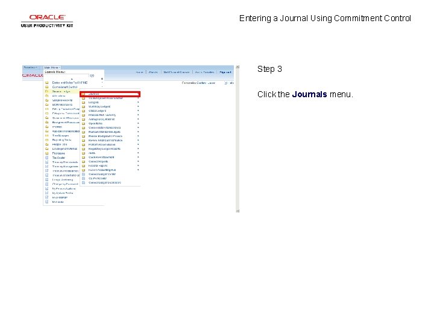The height and width of the screenshot is (326, 434).
Task: Click the Reporting Tools folder icon
Action: 47,140
